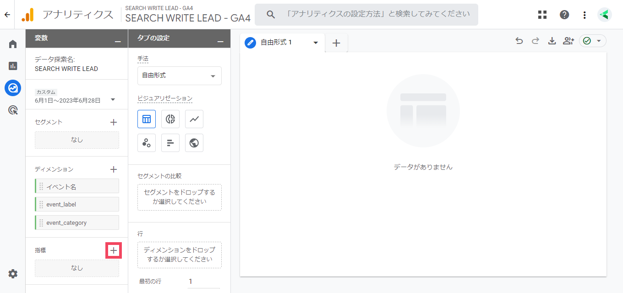Open the SEARCH WRITE LEAD - GA4 property selector

[x=188, y=15]
